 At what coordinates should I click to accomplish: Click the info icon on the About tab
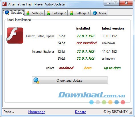[x=95, y=13]
